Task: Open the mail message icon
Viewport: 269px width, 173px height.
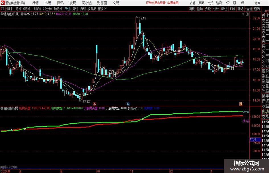Action: 243,3
